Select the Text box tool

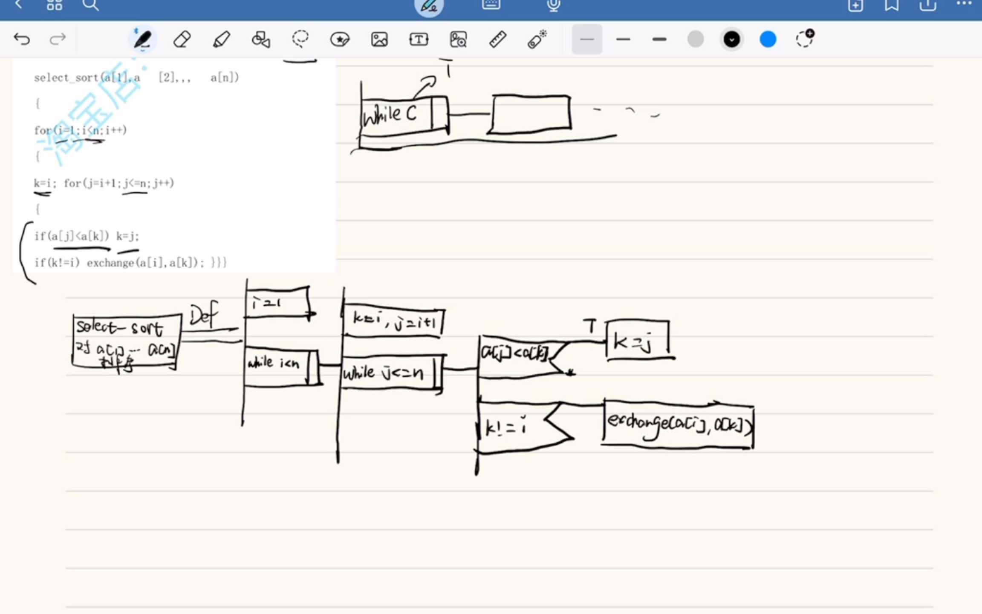419,40
